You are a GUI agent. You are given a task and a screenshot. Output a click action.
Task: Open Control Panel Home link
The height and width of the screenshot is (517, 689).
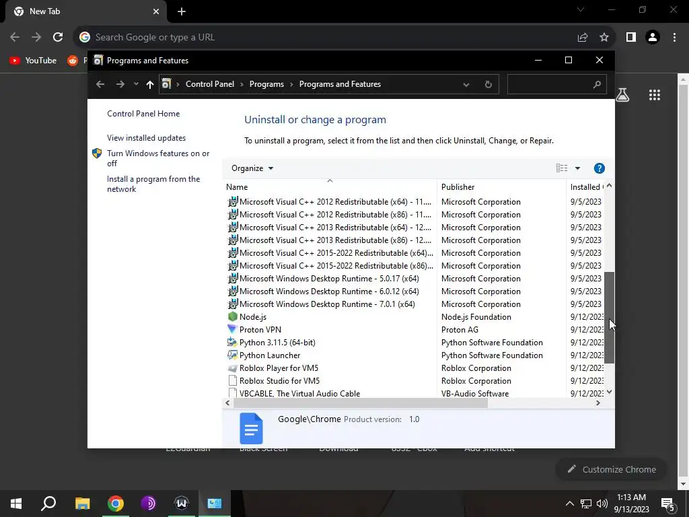[143, 113]
